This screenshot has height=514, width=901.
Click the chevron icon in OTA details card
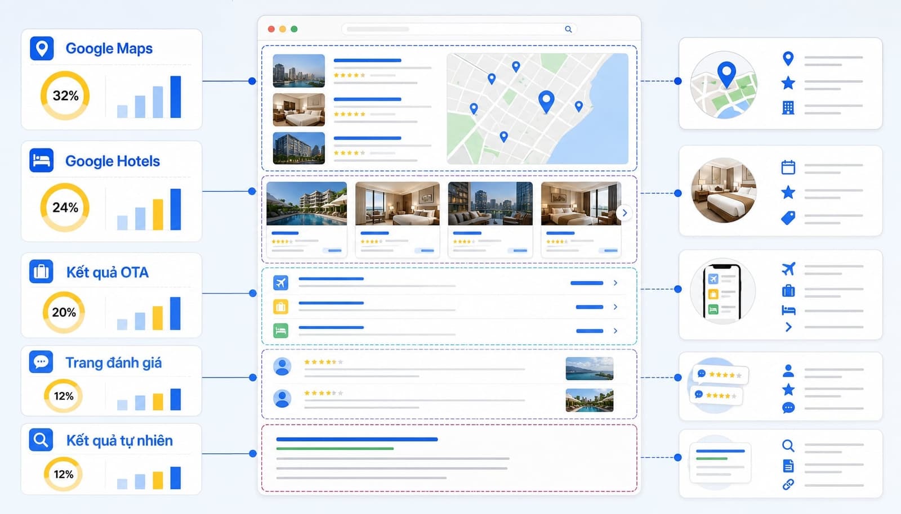tap(788, 327)
